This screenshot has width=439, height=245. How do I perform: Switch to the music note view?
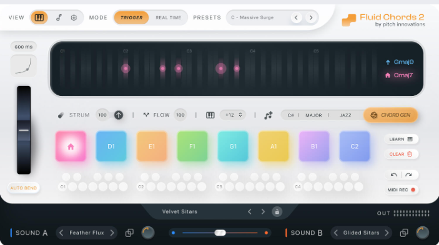[x=59, y=17]
